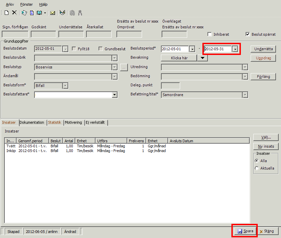The image size is (281, 238).
Task: Click the Uppdrag button
Action: tap(263, 58)
